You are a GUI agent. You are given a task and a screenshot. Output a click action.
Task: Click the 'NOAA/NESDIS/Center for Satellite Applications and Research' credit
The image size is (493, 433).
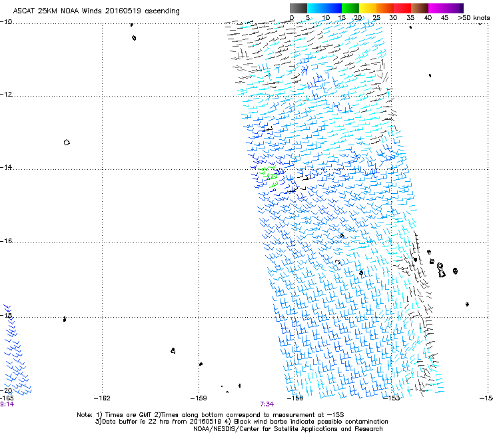click(x=288, y=429)
